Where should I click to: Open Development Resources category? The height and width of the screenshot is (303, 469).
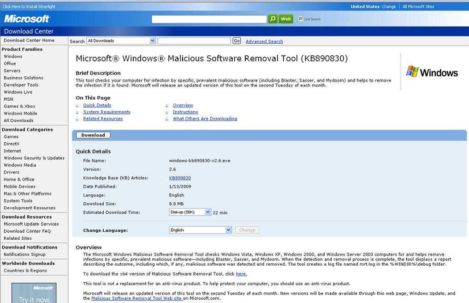(x=30, y=208)
